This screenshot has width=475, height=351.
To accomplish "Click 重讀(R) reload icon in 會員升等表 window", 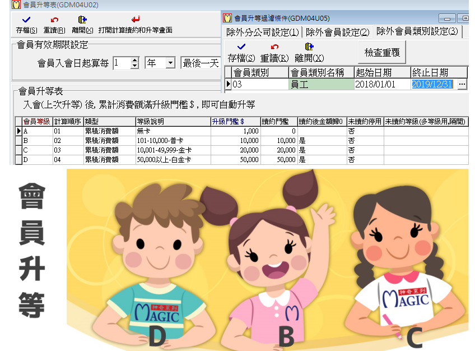I will (54, 20).
